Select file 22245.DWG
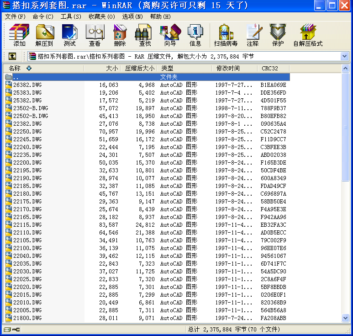The height and width of the screenshot is (336, 353). (27, 139)
